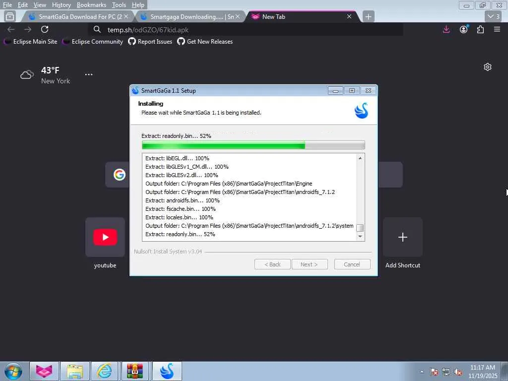Open the Bookmarks menu
The image size is (508, 381).
91,5
